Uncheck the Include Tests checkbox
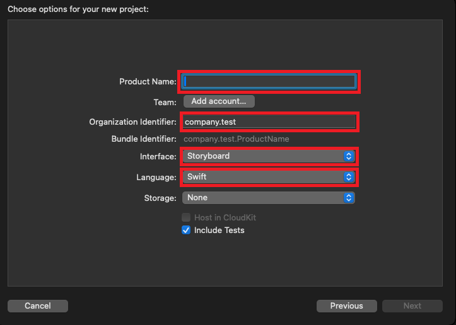The image size is (456, 325). [x=186, y=230]
